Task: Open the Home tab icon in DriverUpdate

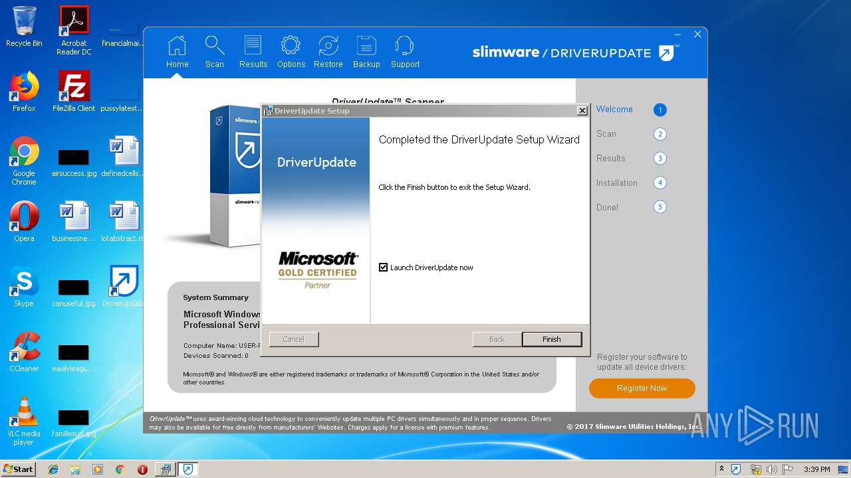Action: coord(178,46)
